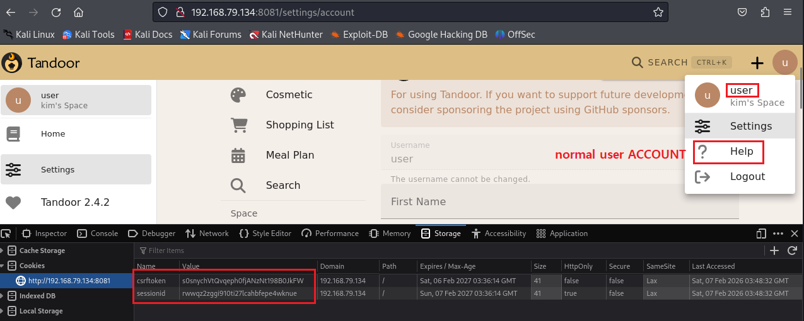Select Help in user dropdown menu
The width and height of the screenshot is (804, 321).
pyautogui.click(x=742, y=151)
